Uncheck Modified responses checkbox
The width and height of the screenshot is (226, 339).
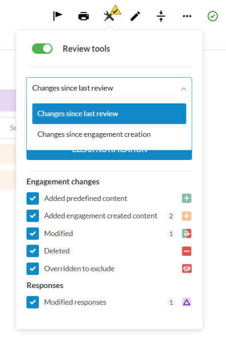pos(33,302)
